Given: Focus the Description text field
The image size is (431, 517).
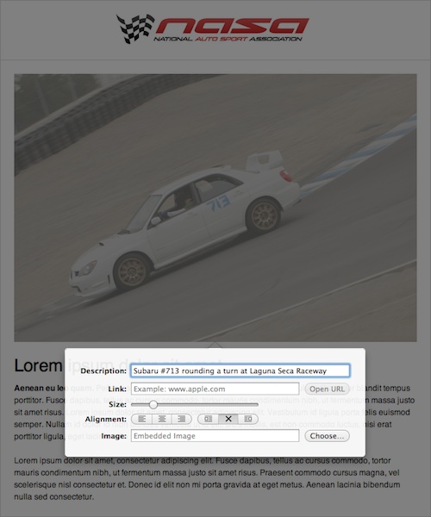Looking at the screenshot, I should pos(240,371).
